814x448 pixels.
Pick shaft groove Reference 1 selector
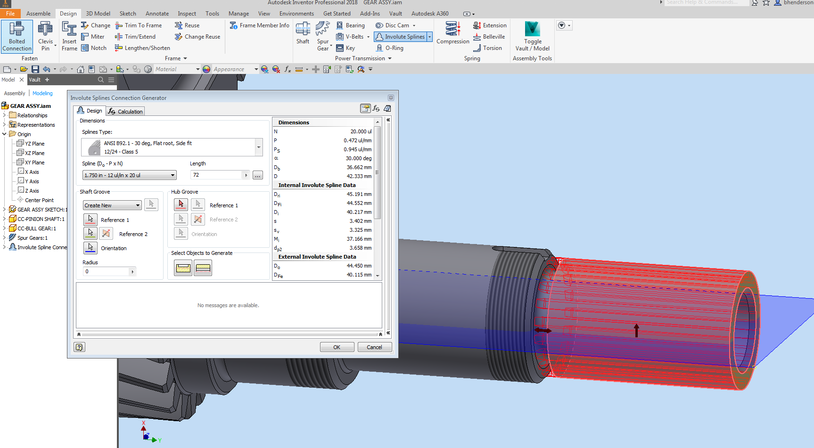[x=90, y=220]
